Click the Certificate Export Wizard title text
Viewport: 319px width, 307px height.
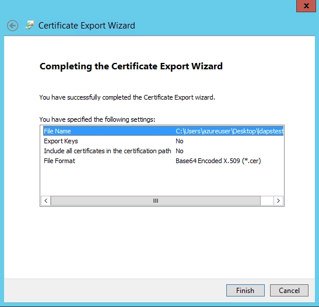[x=87, y=26]
